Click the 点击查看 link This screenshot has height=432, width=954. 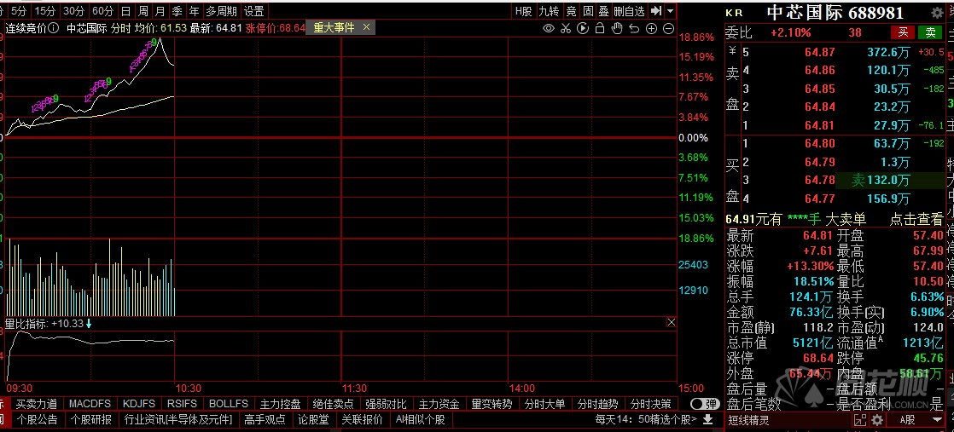(916, 219)
